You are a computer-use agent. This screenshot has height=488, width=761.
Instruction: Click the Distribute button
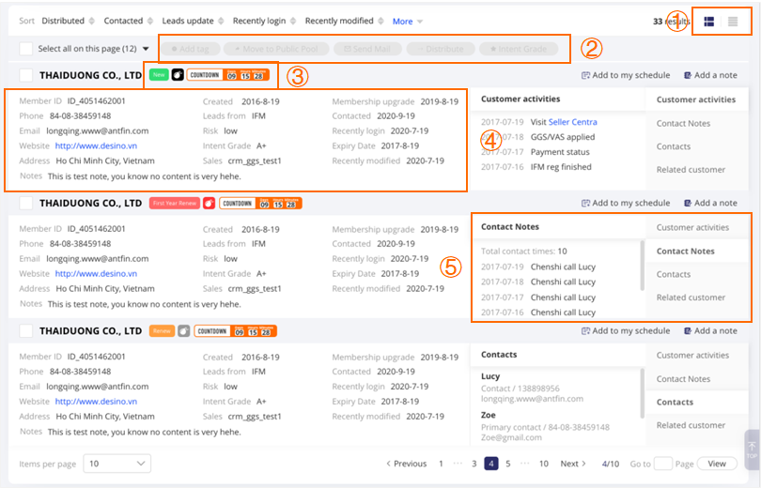tap(441, 49)
